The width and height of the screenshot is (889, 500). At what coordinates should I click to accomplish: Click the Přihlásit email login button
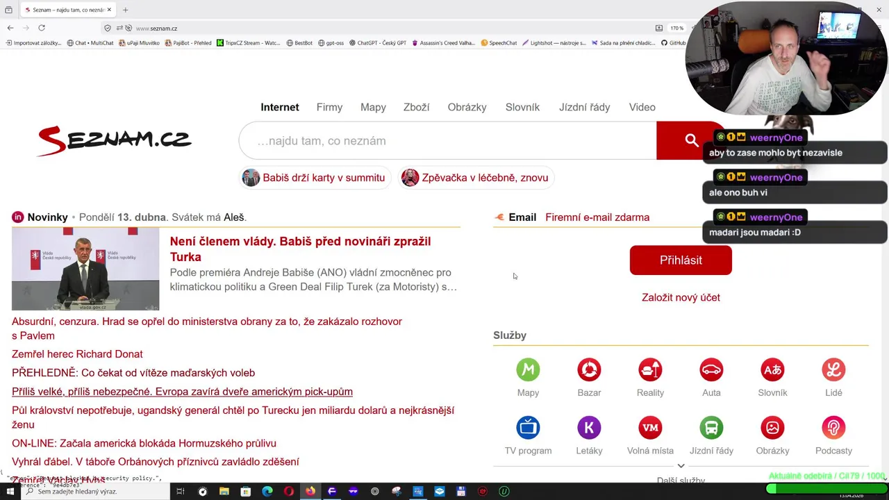point(681,260)
